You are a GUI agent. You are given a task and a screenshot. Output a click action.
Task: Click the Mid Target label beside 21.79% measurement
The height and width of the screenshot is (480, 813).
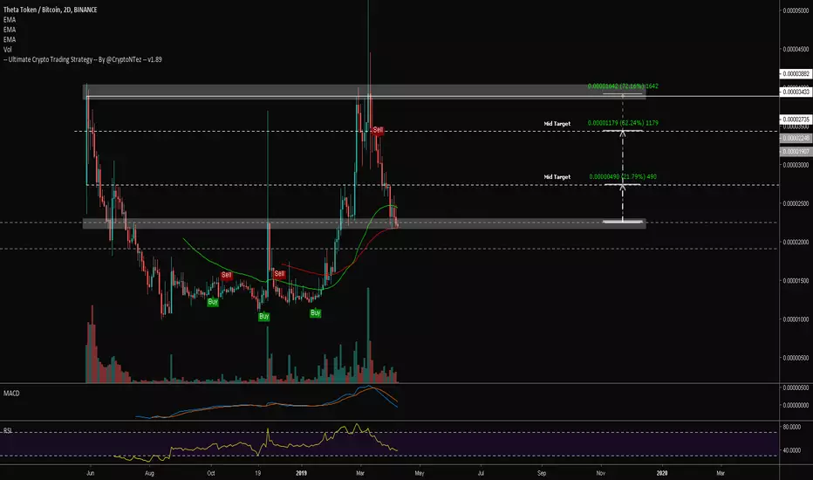click(x=557, y=177)
